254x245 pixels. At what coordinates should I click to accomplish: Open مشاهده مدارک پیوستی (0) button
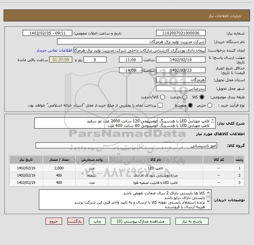click(x=141, y=221)
